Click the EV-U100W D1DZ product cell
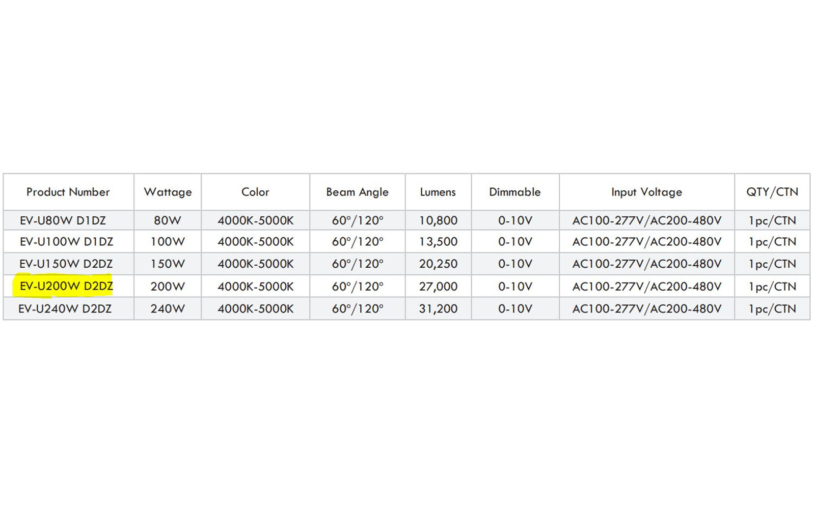The height and width of the screenshot is (509, 815). tap(66, 242)
